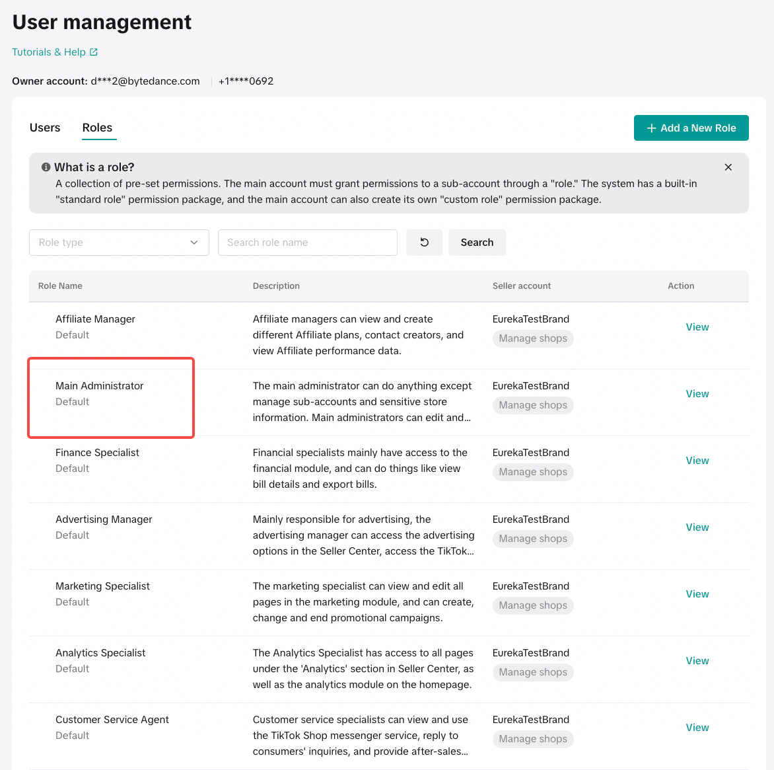Close the 'What is a role?' info banner
Screen dimensions: 774x770
[x=728, y=167]
